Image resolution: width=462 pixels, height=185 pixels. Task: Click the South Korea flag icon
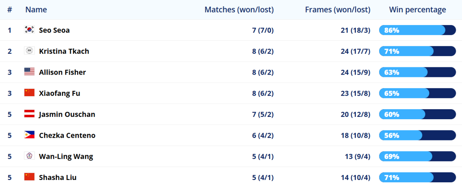coord(29,30)
